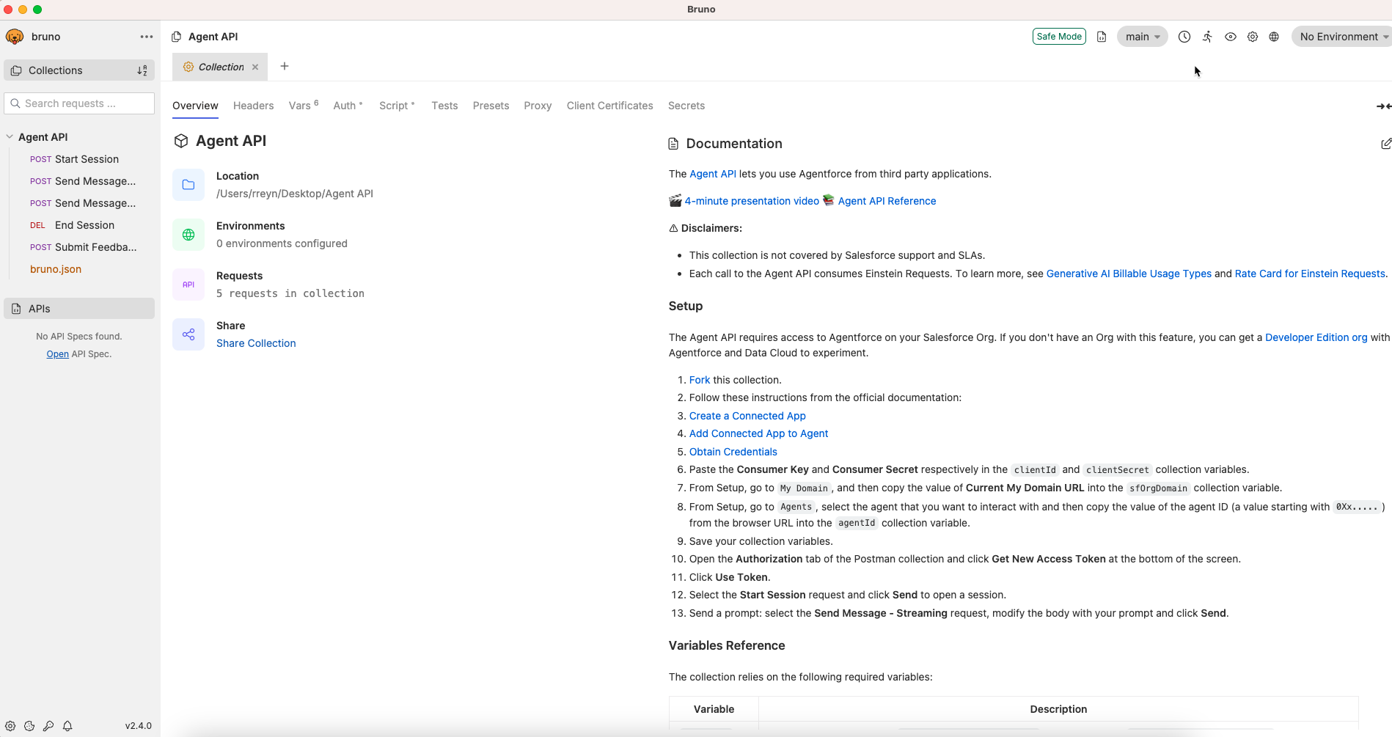This screenshot has height=737, width=1392.
Task: Open the Agent API Reference link
Action: pos(887,201)
